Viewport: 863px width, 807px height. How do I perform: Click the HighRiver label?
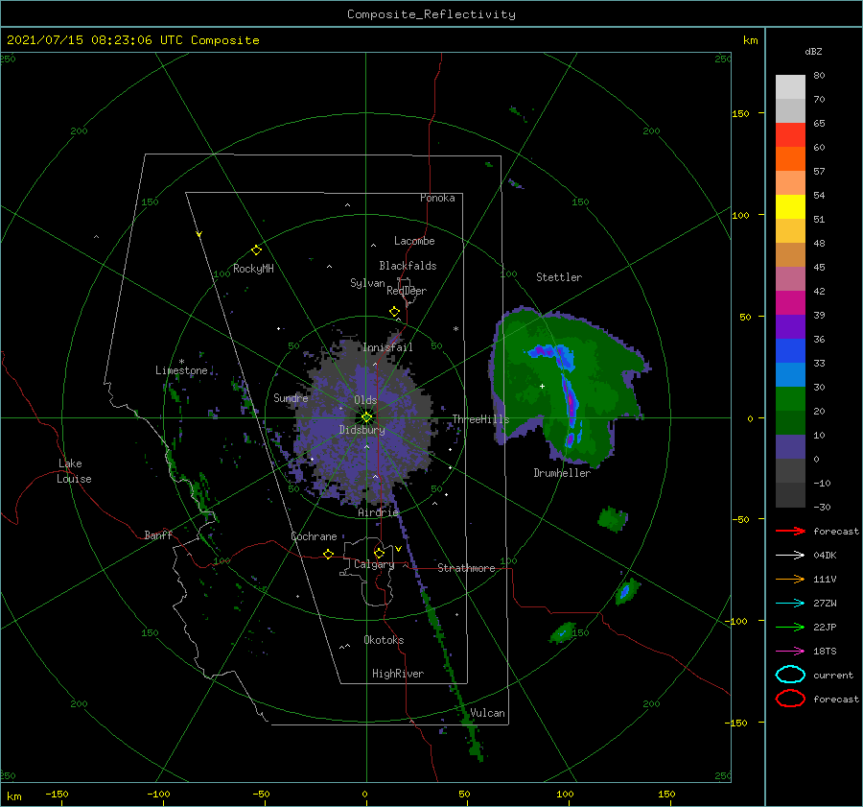[398, 674]
